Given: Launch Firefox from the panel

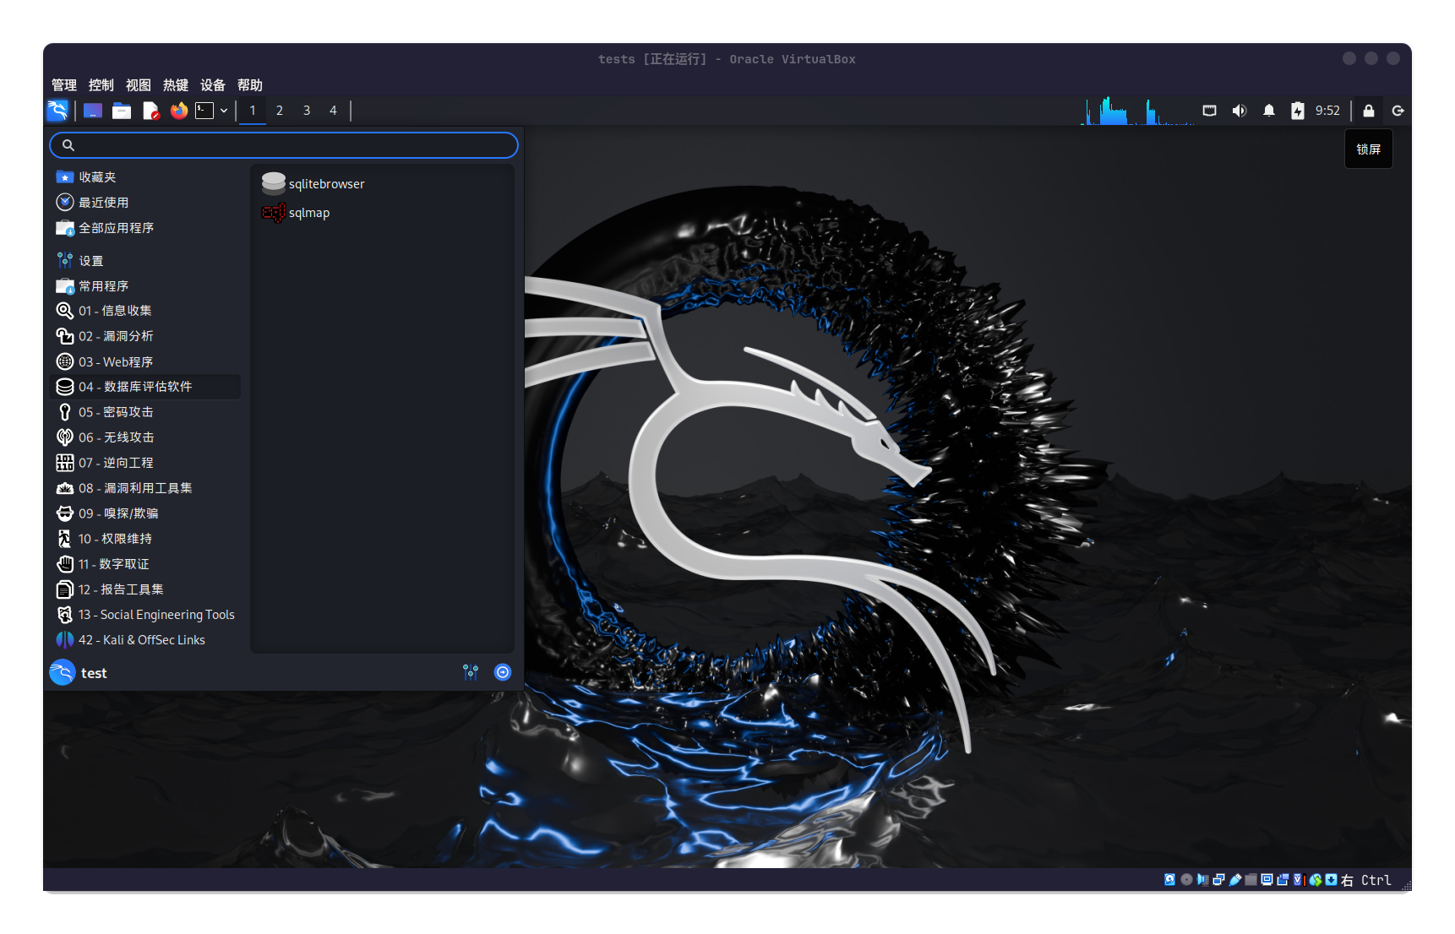Looking at the screenshot, I should 178,111.
